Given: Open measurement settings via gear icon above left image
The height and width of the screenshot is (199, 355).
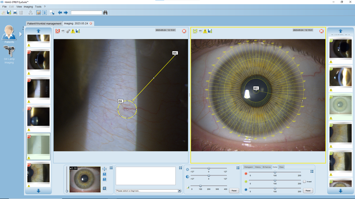Looking at the screenshot, I should click(68, 31).
